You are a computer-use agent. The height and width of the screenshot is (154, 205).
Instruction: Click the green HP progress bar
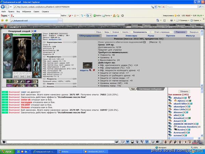coord(22,35)
